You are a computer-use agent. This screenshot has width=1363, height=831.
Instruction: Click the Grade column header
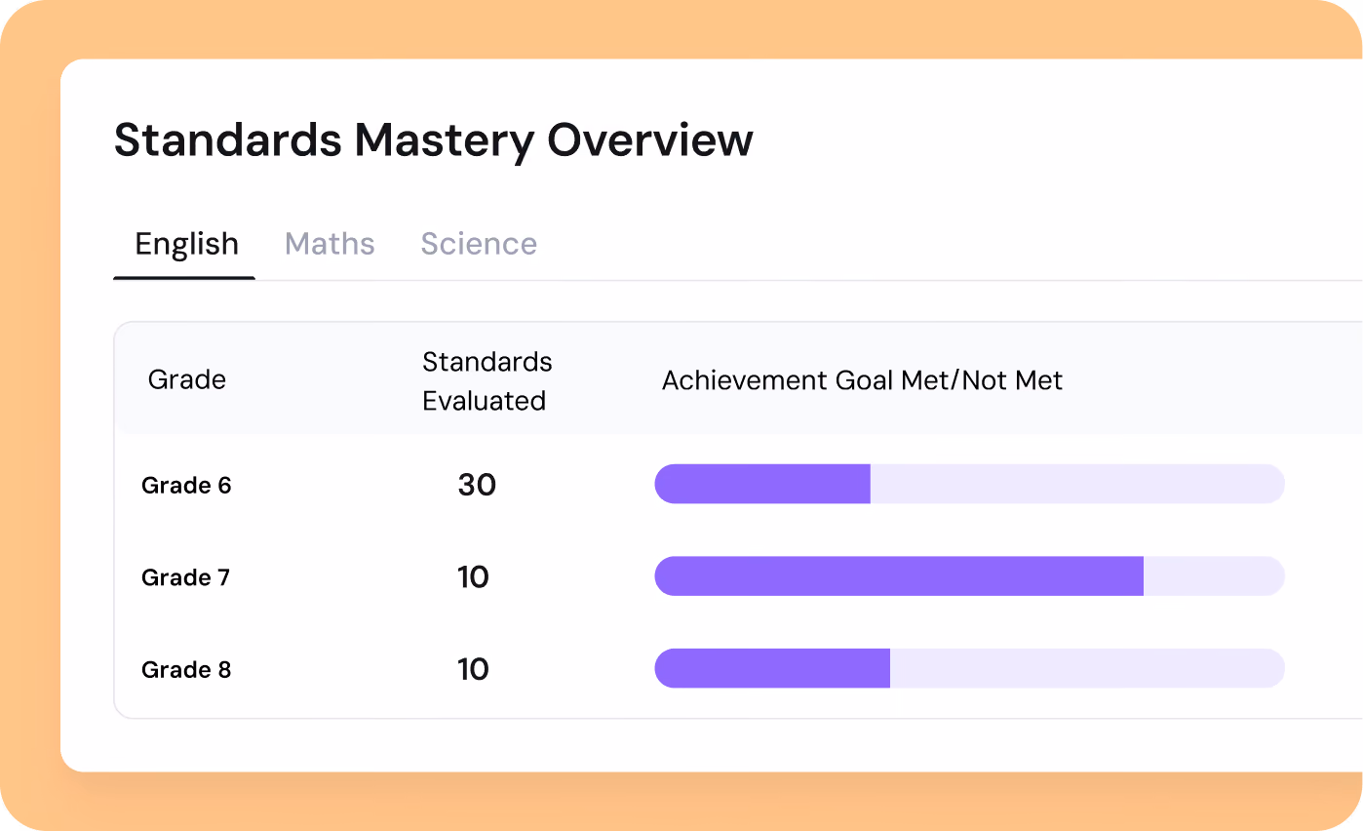pyautogui.click(x=187, y=379)
